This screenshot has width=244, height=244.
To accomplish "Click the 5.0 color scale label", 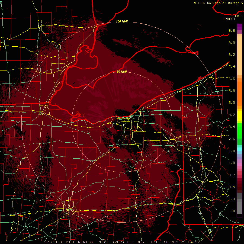I will click(232, 103).
